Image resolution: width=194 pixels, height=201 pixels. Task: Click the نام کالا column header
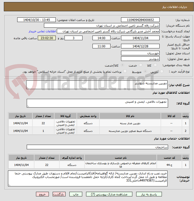tap(130, 116)
